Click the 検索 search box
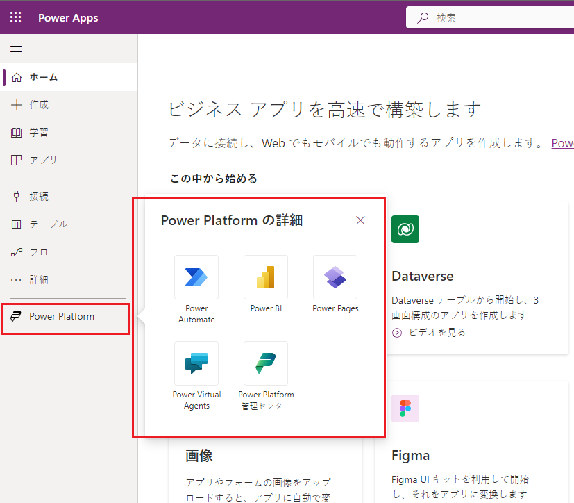The width and height of the screenshot is (574, 503). (490, 17)
